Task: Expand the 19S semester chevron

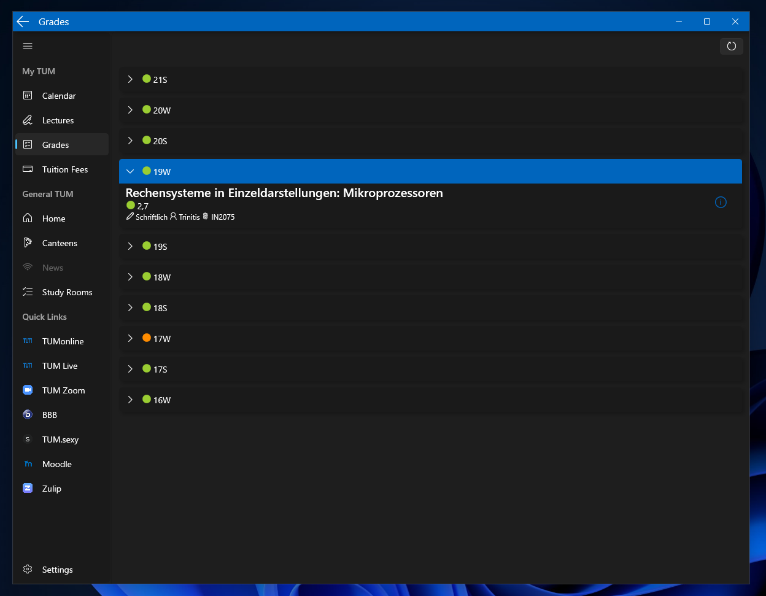Action: point(130,246)
